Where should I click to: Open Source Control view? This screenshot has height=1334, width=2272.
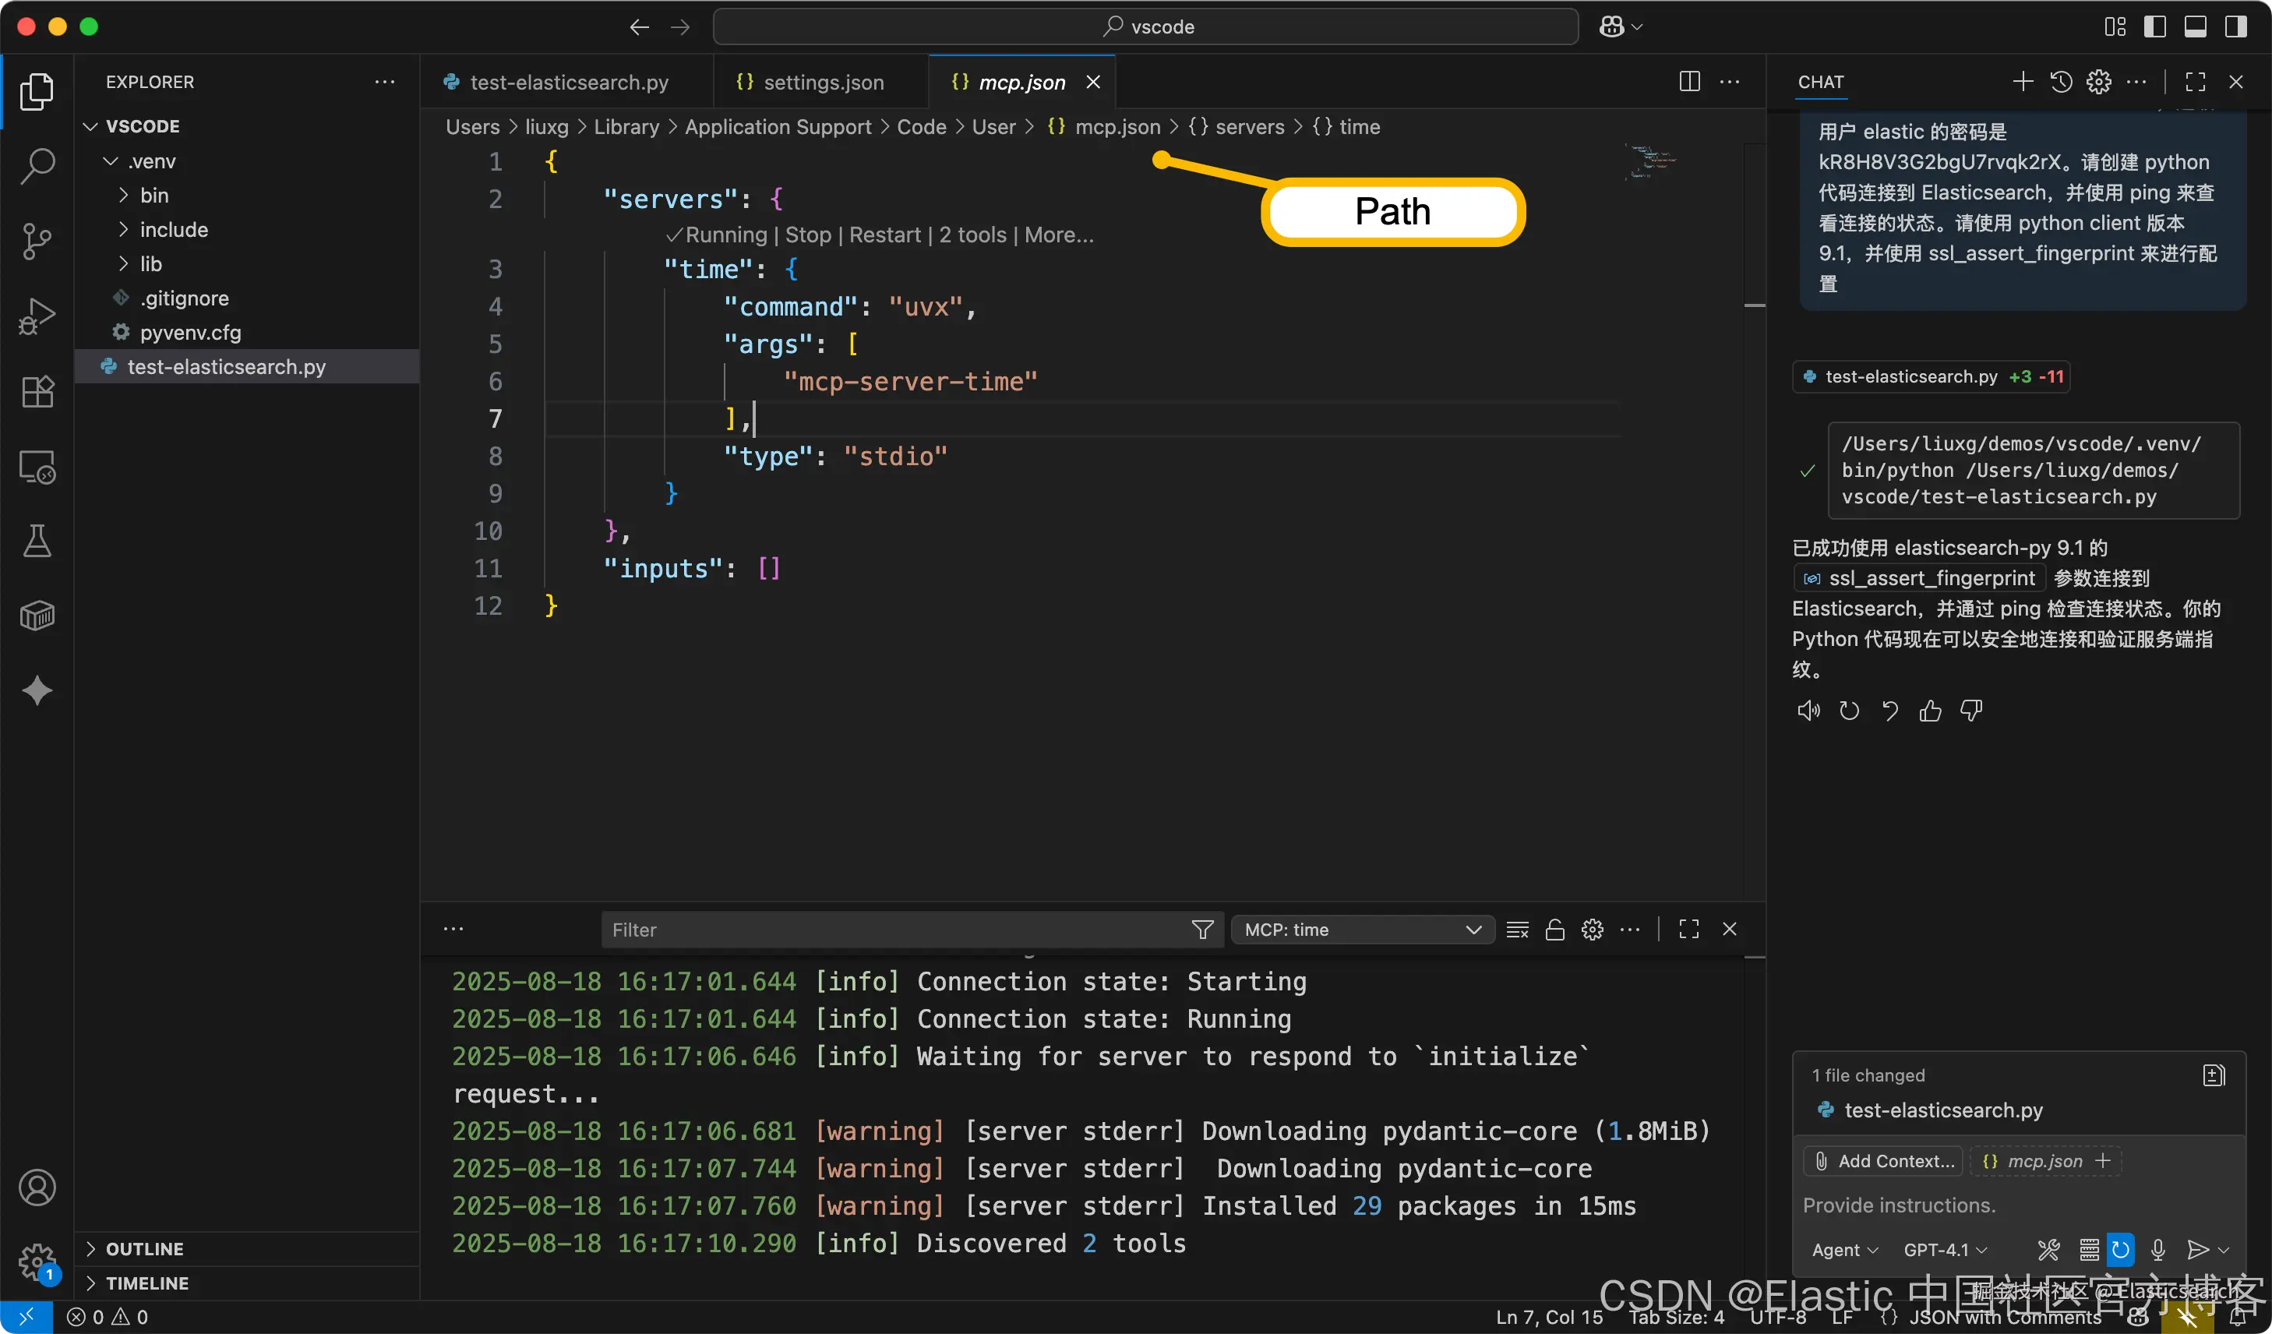click(x=37, y=241)
